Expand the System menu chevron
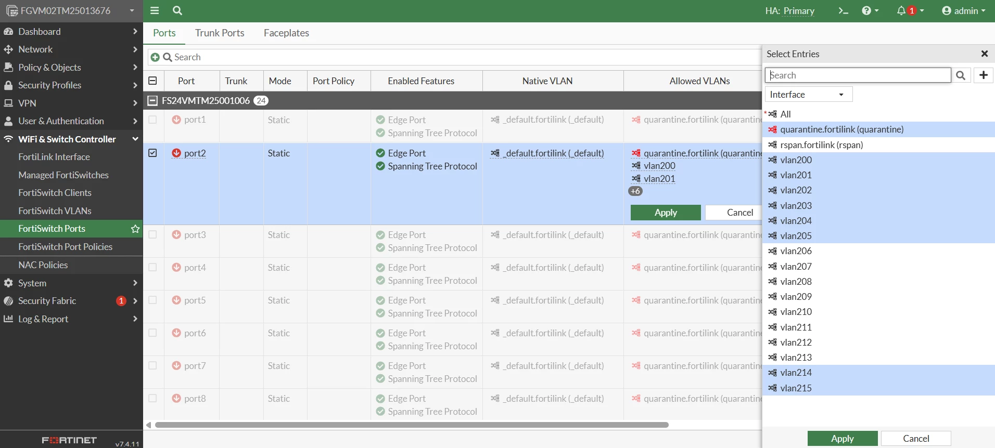 [135, 283]
